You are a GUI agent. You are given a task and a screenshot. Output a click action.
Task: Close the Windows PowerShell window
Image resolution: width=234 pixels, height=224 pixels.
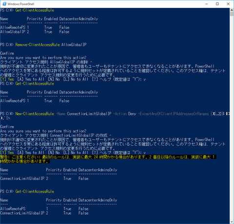tap(228, 4)
